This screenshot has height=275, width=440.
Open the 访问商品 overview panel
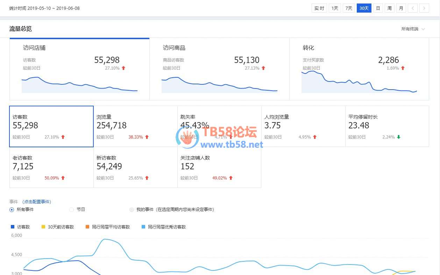tap(219, 69)
